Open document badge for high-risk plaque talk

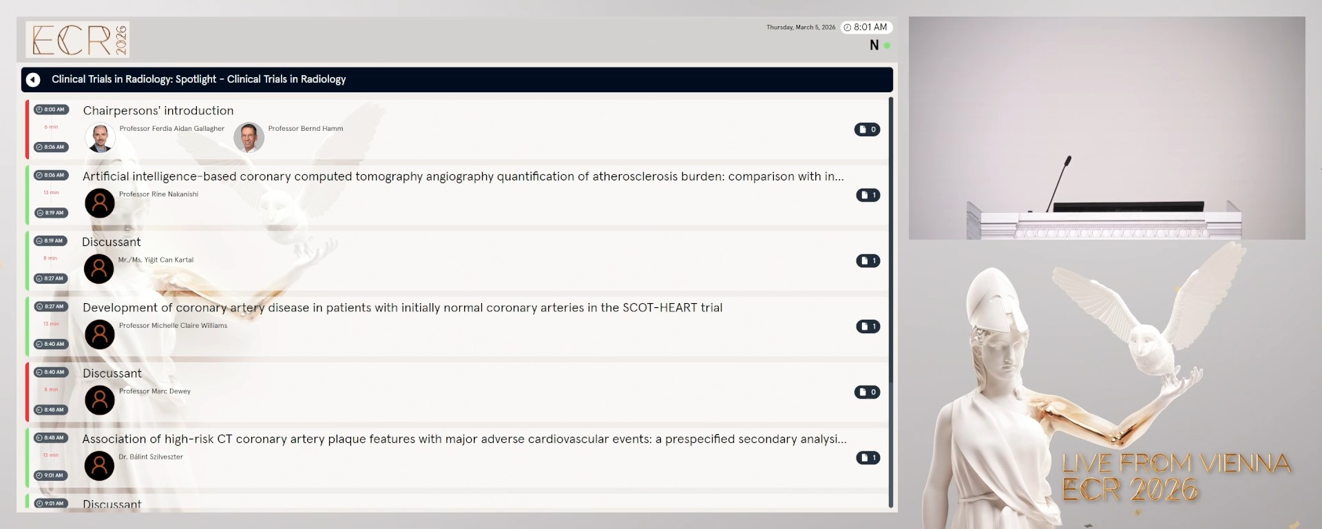point(868,457)
